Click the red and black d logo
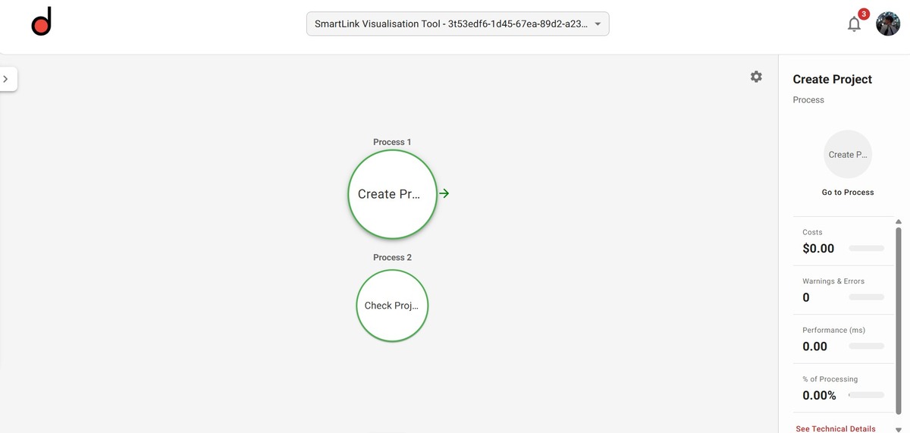The width and height of the screenshot is (910, 433). point(41,24)
